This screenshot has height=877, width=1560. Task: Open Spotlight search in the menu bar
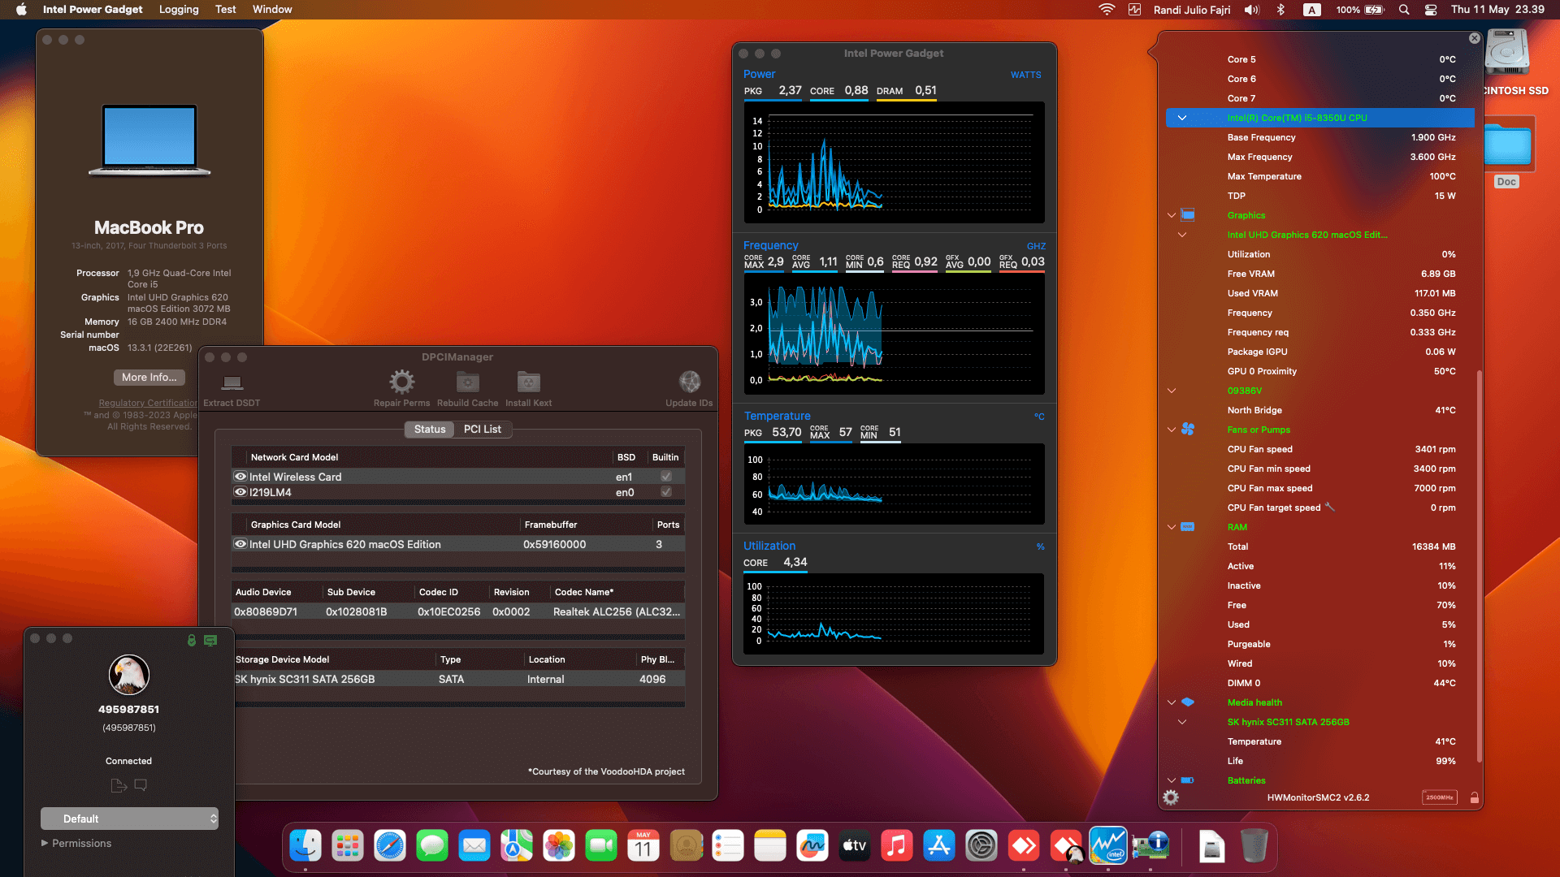[1404, 10]
